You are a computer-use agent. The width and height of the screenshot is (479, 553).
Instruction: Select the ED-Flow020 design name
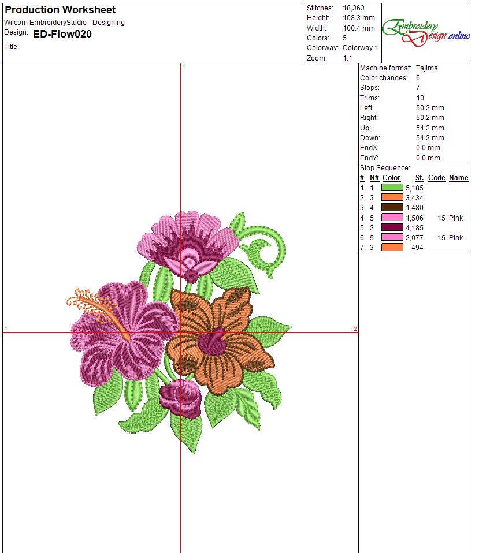[x=62, y=34]
